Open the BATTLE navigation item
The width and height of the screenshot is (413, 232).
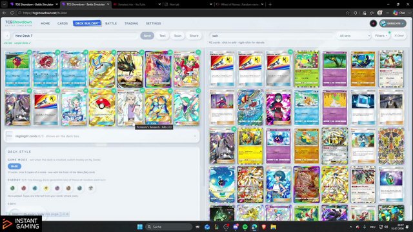point(111,23)
